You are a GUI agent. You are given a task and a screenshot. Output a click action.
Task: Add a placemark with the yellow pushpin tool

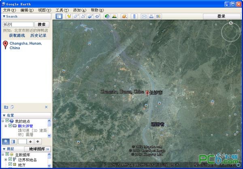point(69,16)
